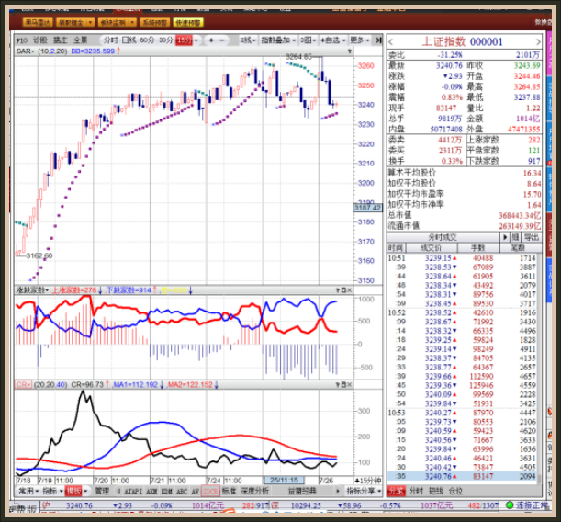
Task: Select the AKM indicator
Action: (151, 491)
